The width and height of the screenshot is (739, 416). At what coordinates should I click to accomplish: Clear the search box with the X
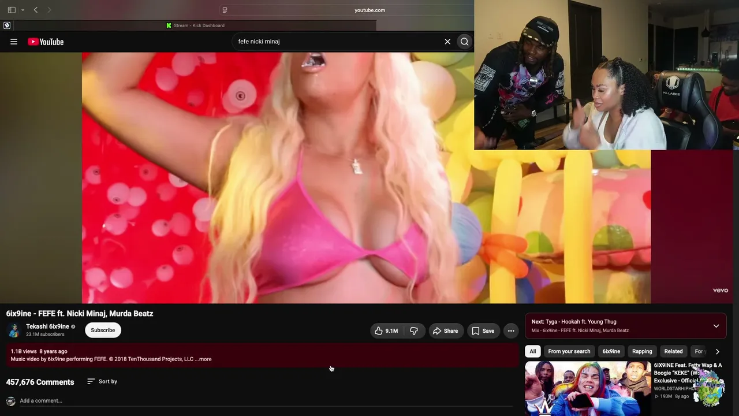(447, 42)
